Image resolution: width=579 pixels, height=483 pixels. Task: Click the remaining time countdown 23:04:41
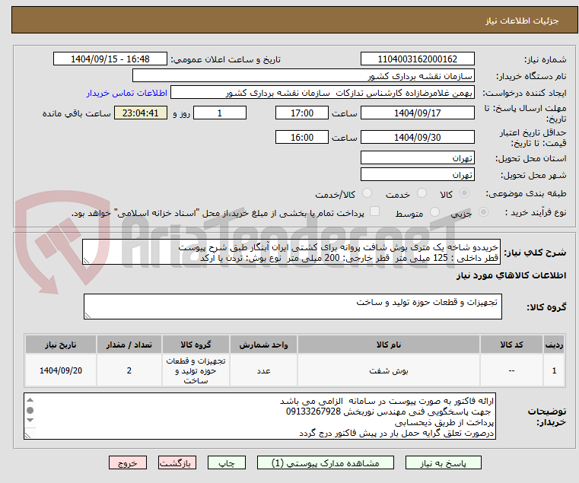pos(140,113)
